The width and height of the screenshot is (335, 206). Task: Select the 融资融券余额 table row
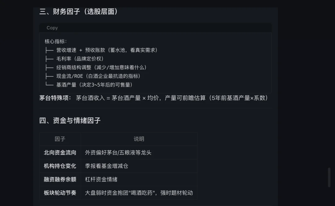tap(60, 179)
